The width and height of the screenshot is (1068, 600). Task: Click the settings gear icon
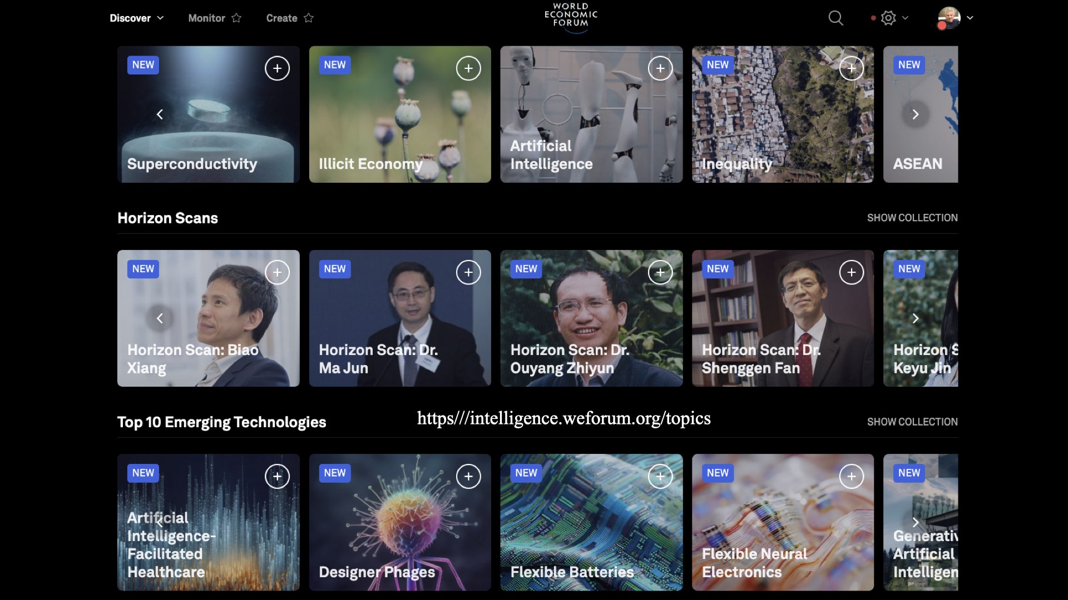(888, 18)
